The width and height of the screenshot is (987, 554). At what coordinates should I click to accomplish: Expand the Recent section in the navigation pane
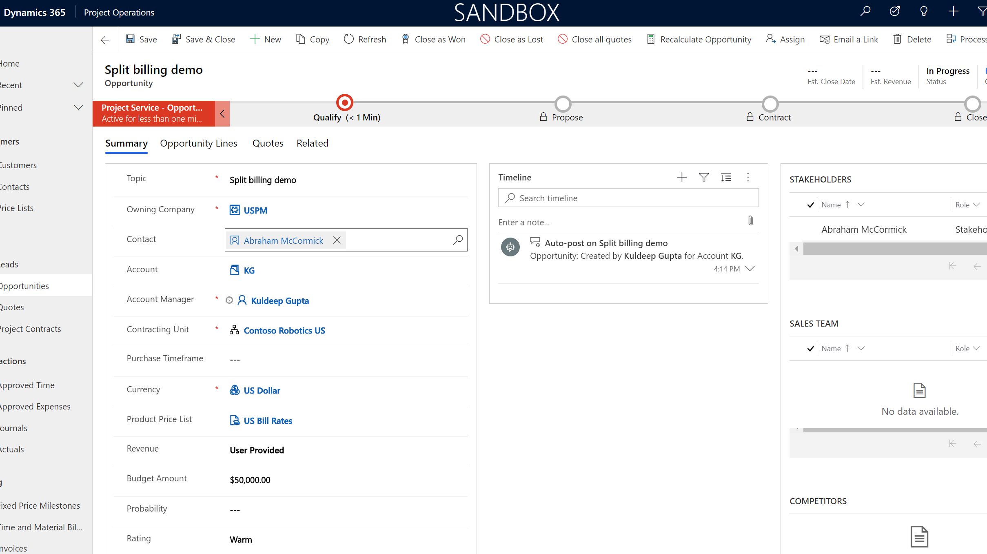[x=78, y=85]
